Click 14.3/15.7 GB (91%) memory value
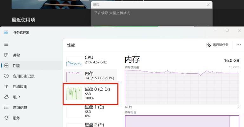The height and width of the screenshot is (127, 244). pyautogui.click(x=100, y=78)
